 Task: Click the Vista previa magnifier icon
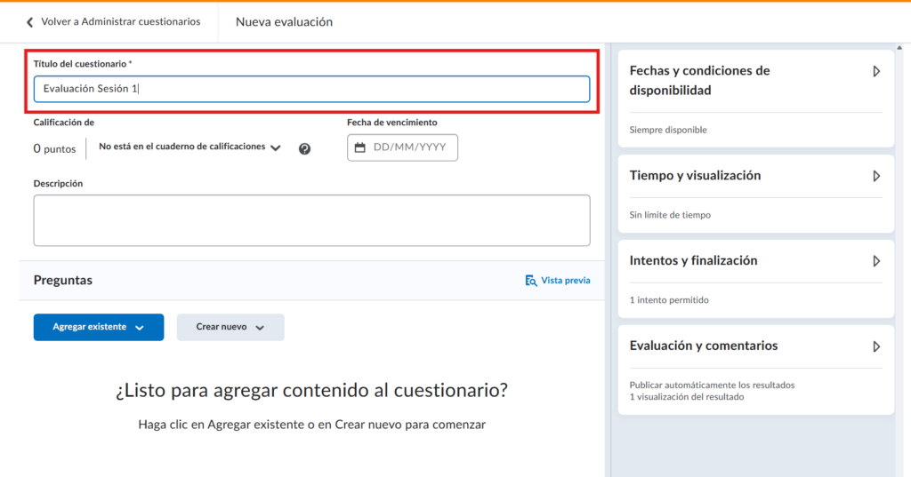coord(531,281)
